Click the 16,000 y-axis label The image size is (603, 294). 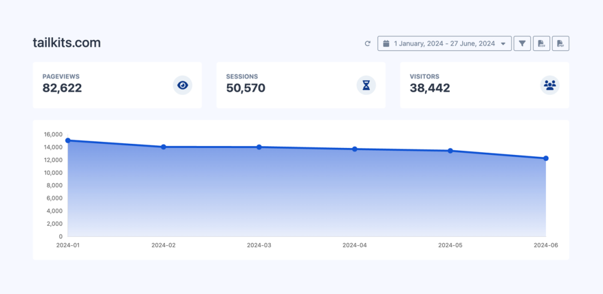pyautogui.click(x=54, y=134)
